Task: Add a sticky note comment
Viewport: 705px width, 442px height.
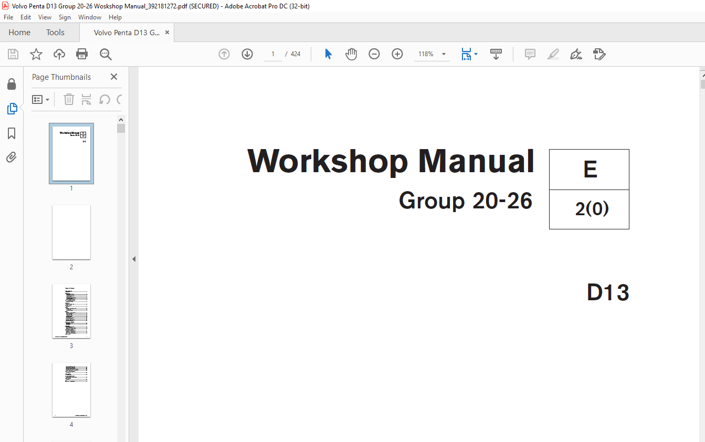Action: [x=530, y=54]
